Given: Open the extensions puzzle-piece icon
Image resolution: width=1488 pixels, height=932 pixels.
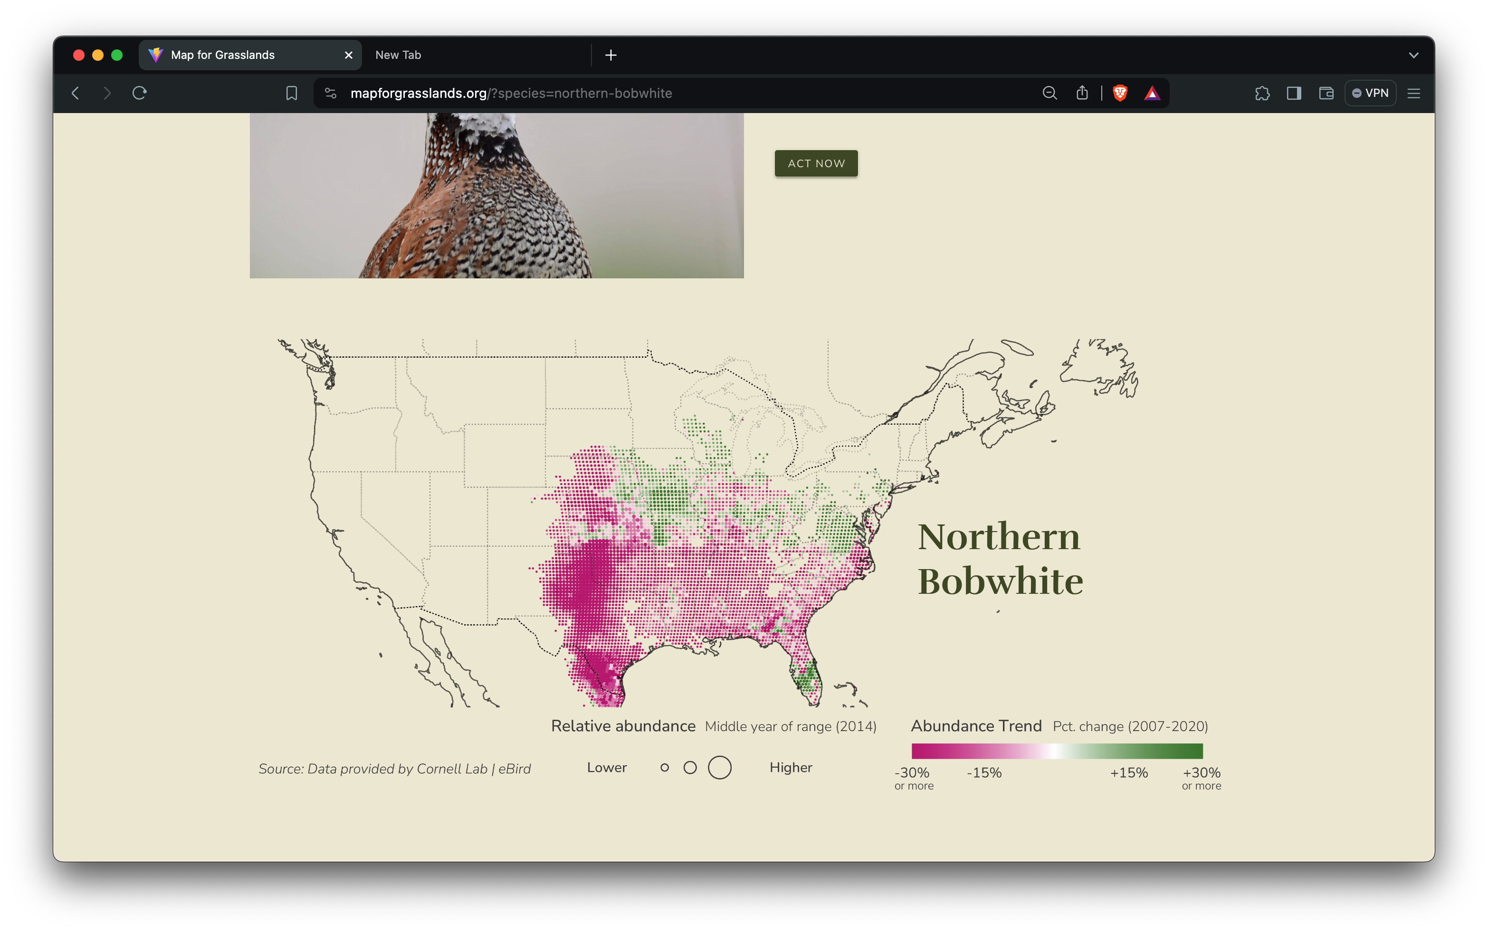Looking at the screenshot, I should click(1262, 93).
